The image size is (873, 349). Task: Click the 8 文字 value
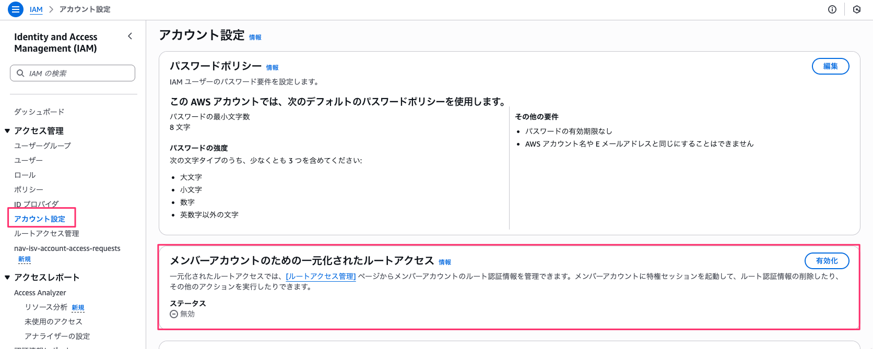(x=180, y=127)
